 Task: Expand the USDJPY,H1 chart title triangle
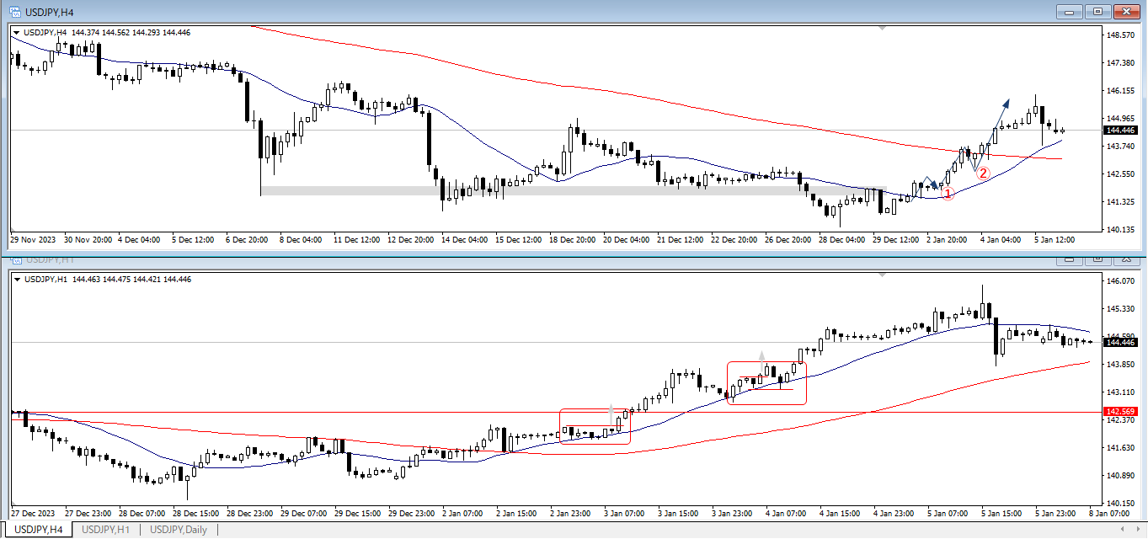17,279
